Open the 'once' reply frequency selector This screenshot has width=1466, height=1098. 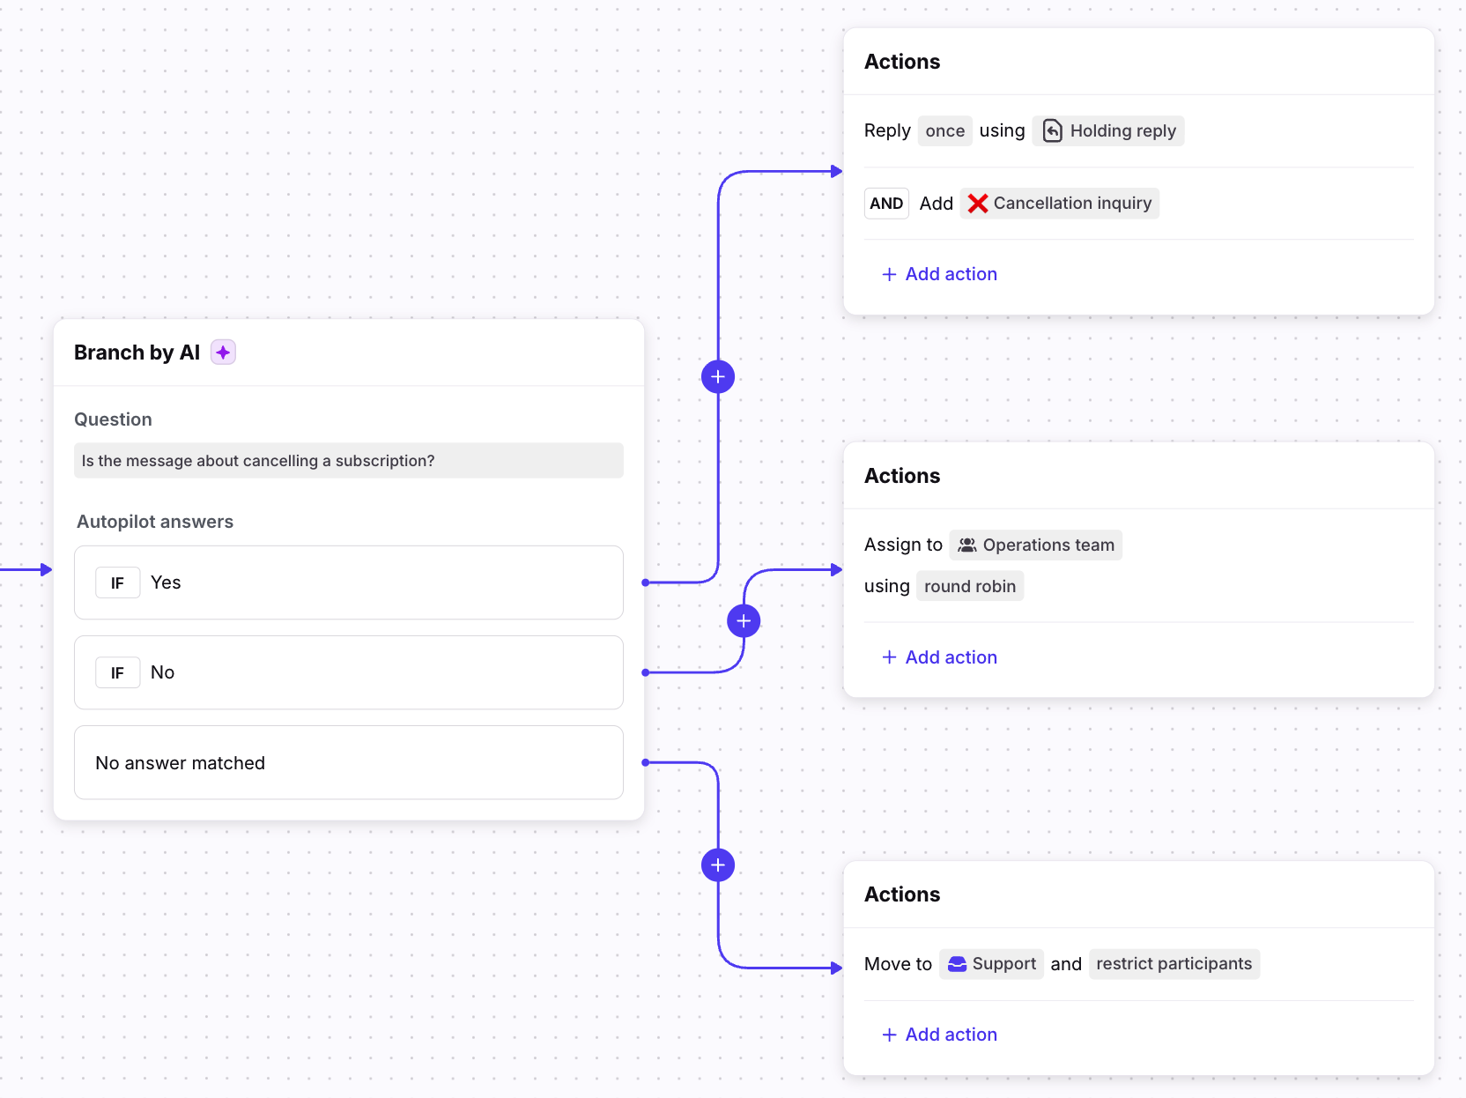coord(944,131)
